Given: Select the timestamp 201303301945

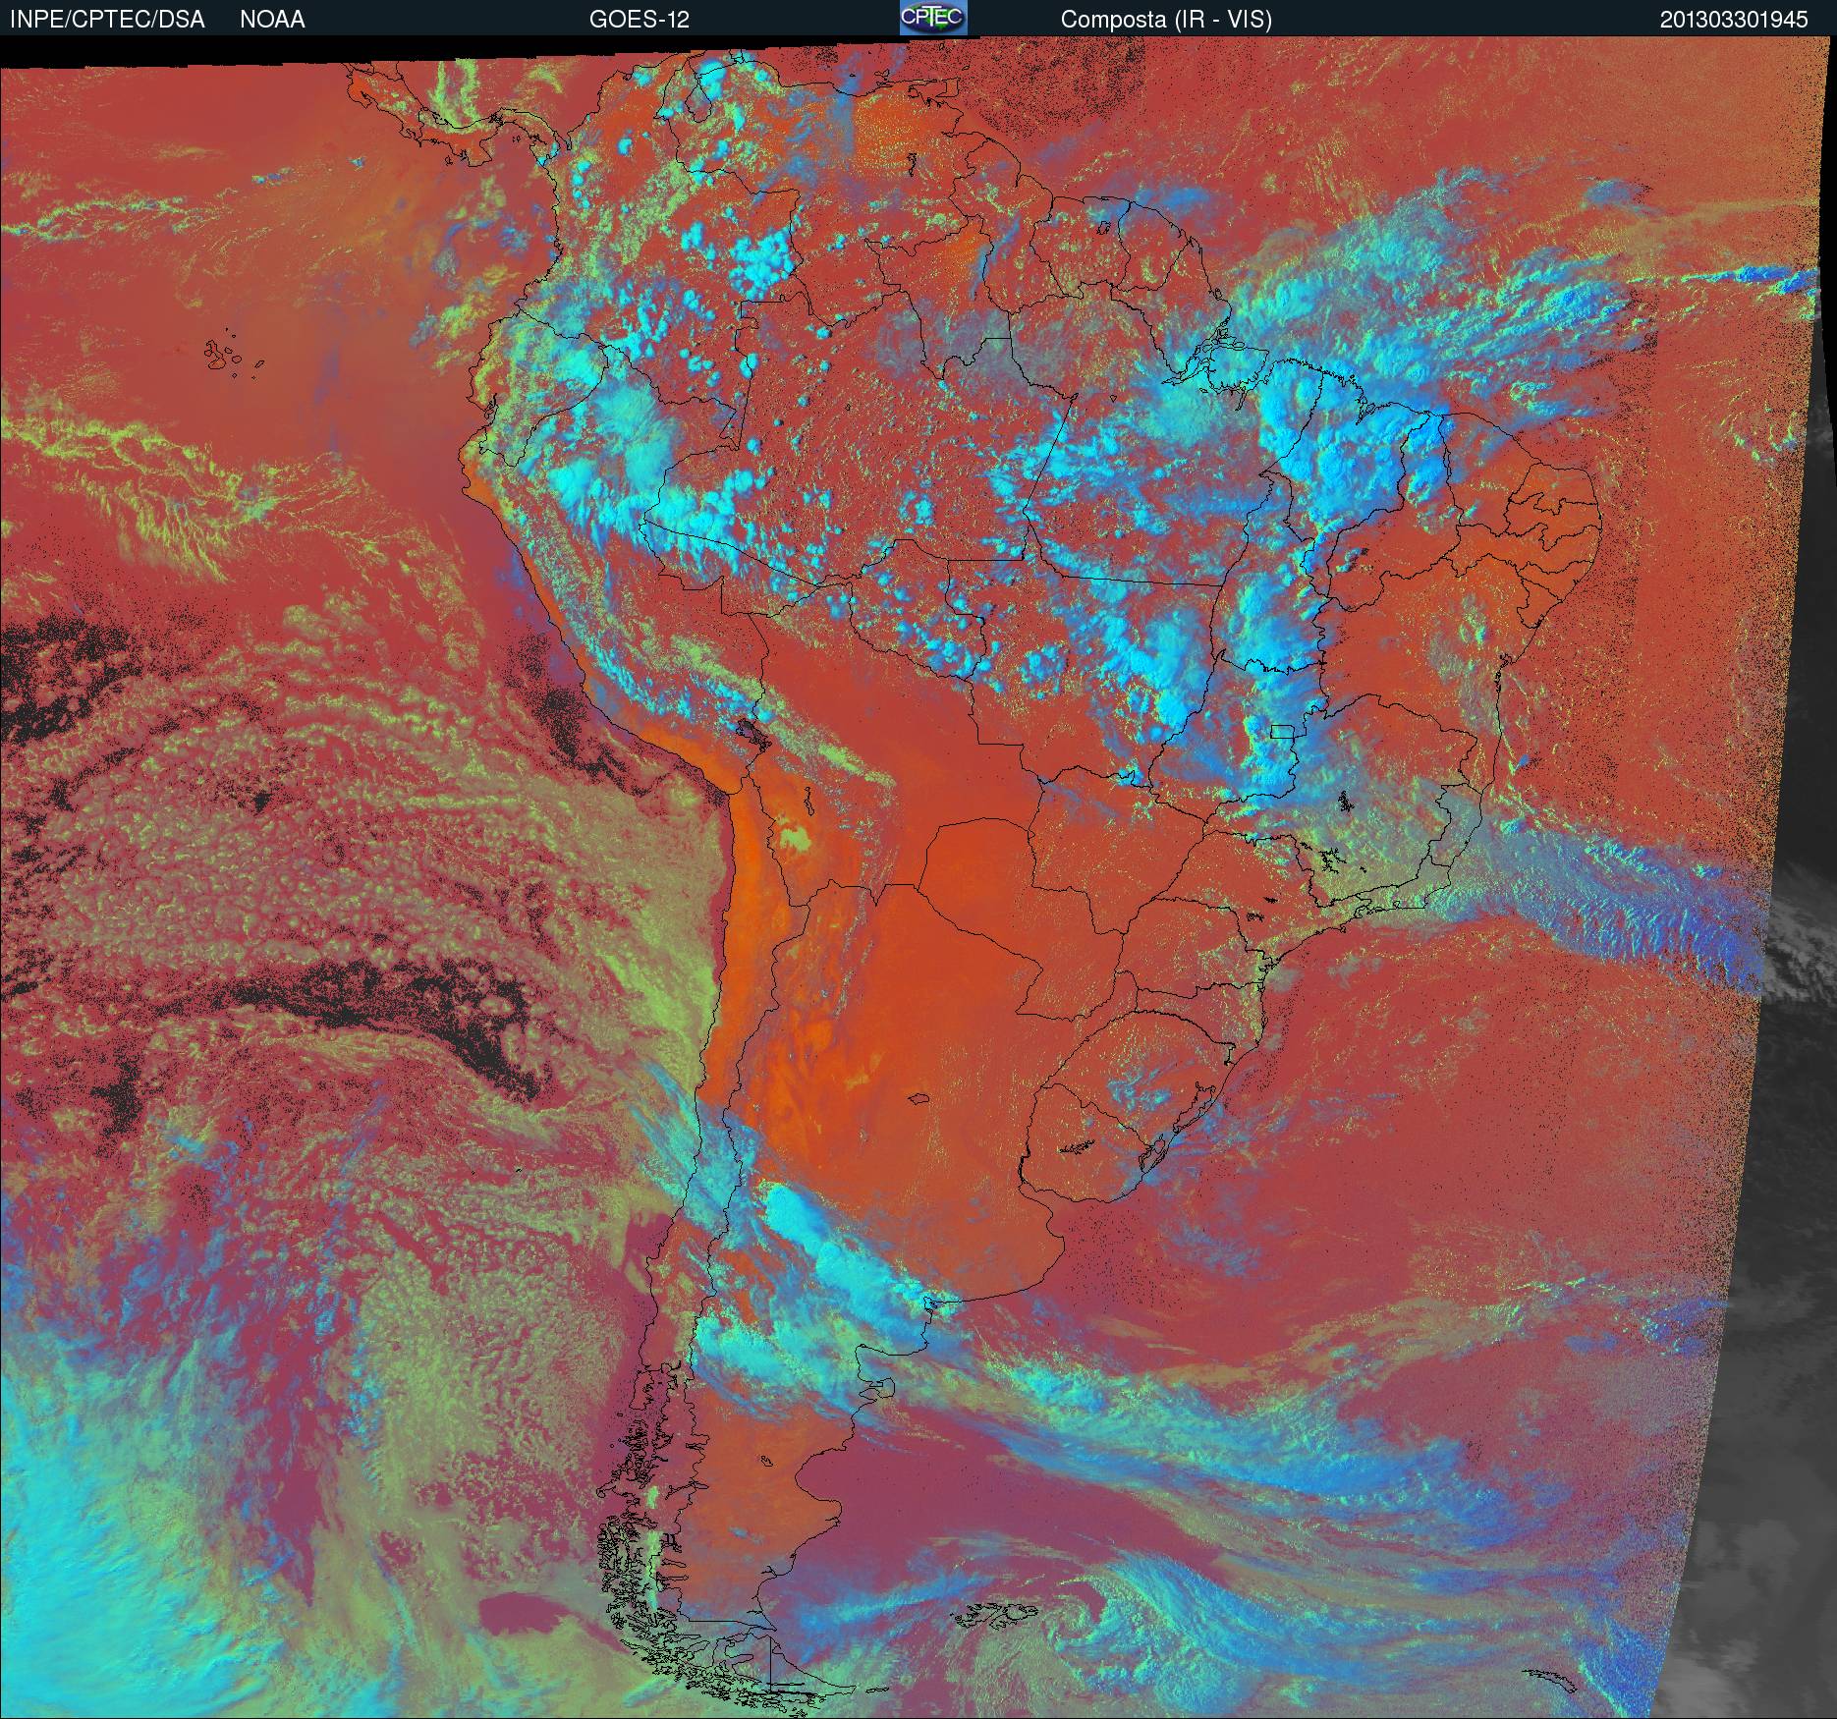Looking at the screenshot, I should 1734,20.
